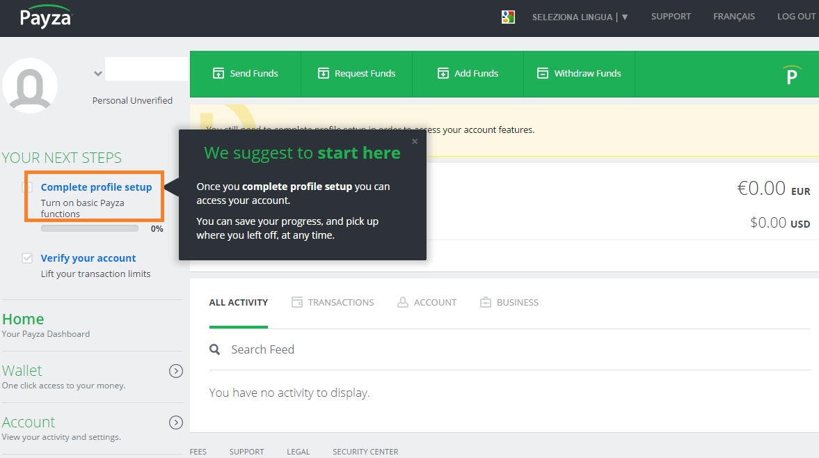Click the Send Funds icon
Image resolution: width=819 pixels, height=458 pixels.
tap(218, 73)
